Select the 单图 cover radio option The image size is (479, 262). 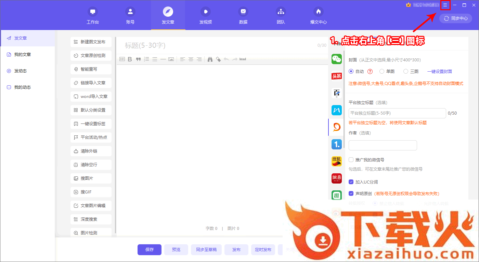coord(382,72)
